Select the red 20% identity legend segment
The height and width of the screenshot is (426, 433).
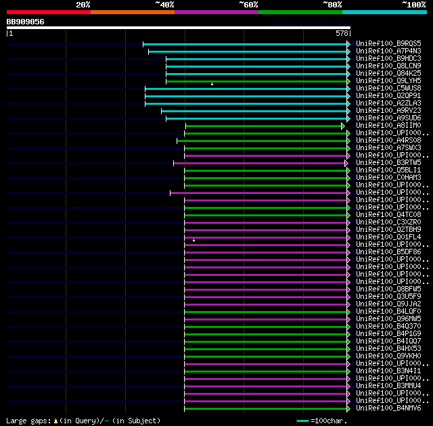(x=49, y=12)
